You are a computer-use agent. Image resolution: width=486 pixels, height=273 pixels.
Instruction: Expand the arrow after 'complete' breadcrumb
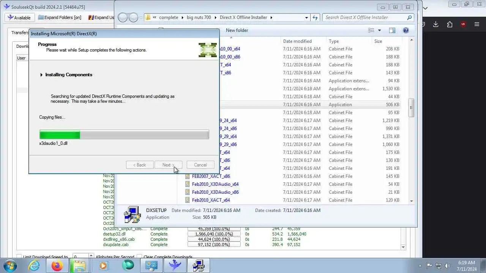(x=182, y=17)
